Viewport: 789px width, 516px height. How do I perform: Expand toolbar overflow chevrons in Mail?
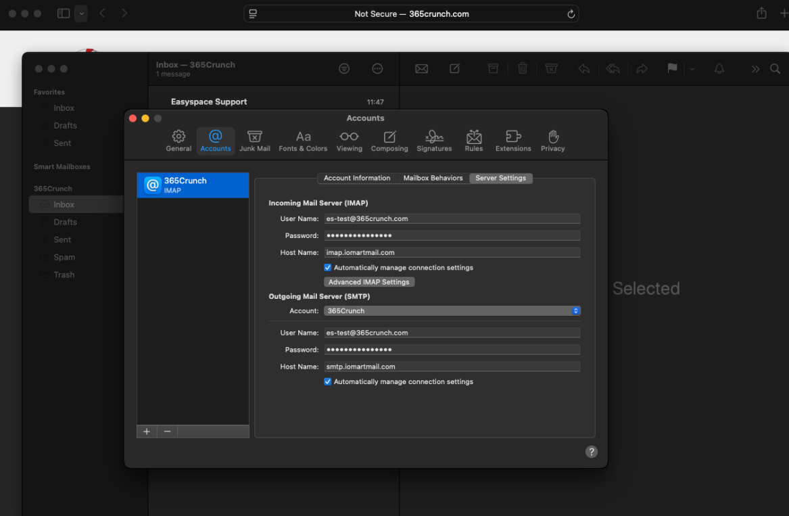755,69
